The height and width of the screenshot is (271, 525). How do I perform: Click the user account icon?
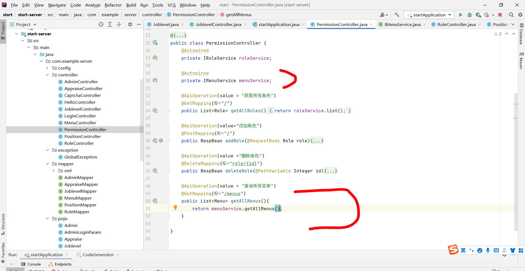point(384,15)
